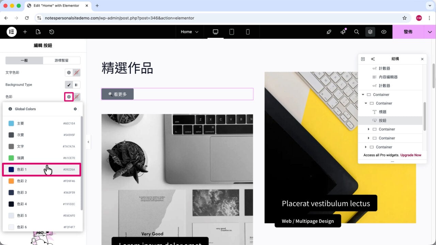Open 文字色彩 color picker swatch

tap(77, 72)
